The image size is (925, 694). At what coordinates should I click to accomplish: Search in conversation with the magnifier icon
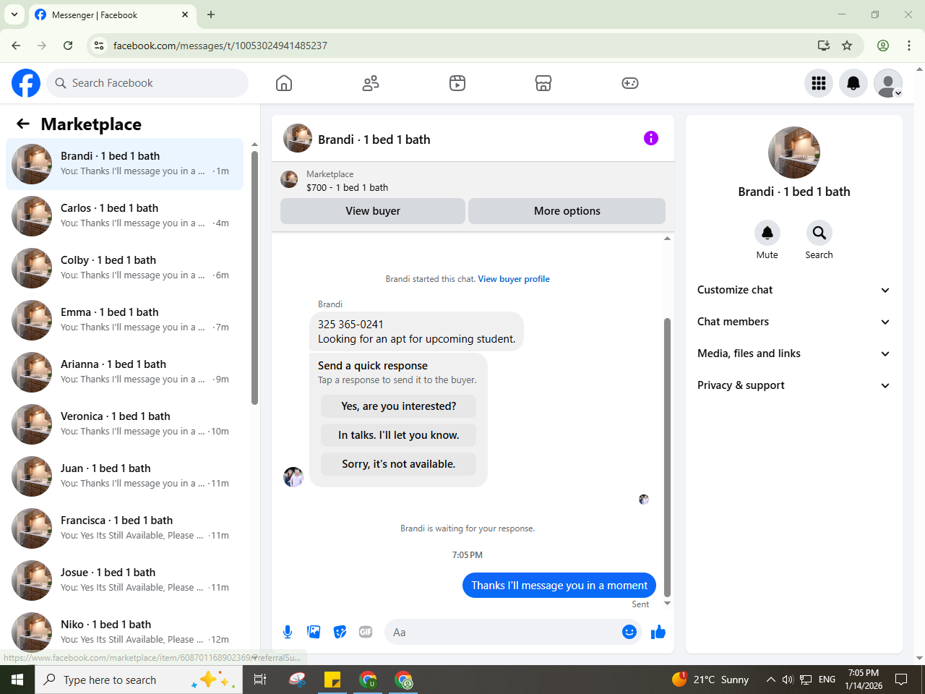[x=819, y=233]
